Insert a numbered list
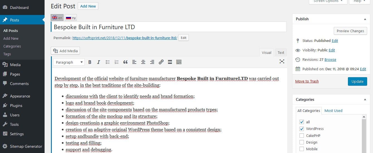This screenshot has height=153, width=373. point(116,62)
